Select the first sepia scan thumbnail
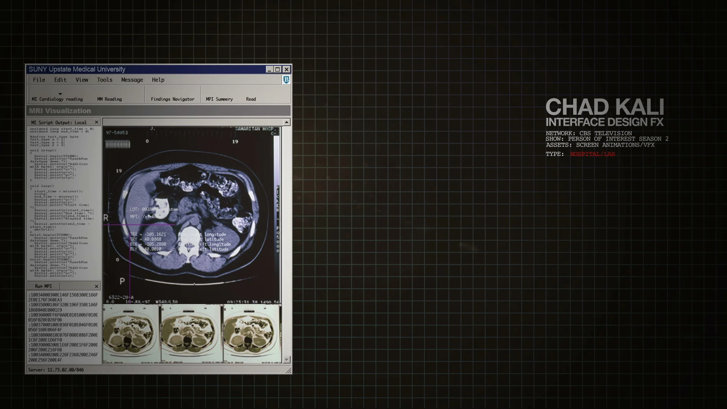Image resolution: width=727 pixels, height=409 pixels. [x=131, y=334]
